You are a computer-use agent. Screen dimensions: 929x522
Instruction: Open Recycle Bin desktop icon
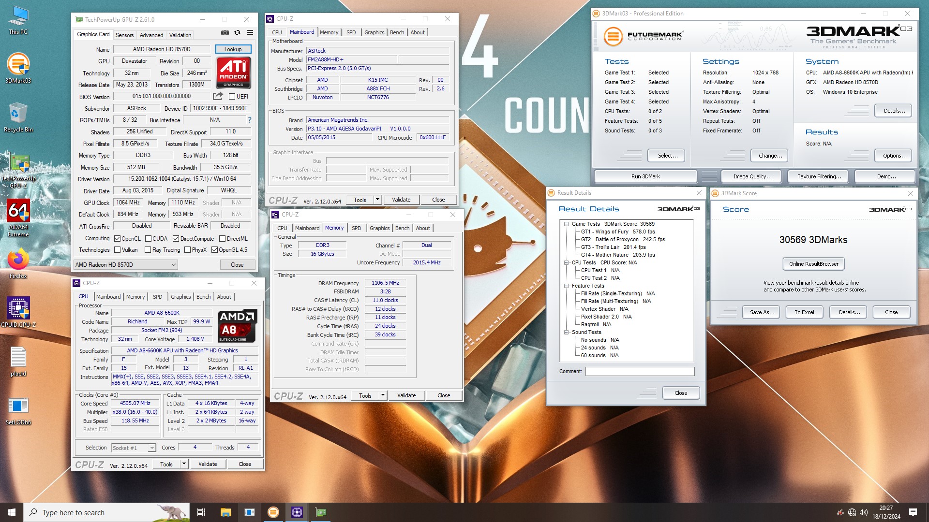(x=18, y=117)
